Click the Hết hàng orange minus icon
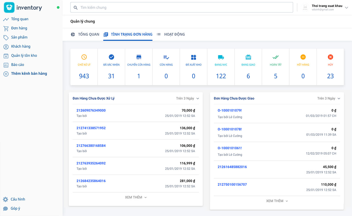Screen dimensions: 352x216 303,57
